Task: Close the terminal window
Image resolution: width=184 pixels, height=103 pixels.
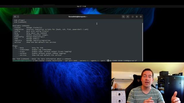Action: (141, 17)
